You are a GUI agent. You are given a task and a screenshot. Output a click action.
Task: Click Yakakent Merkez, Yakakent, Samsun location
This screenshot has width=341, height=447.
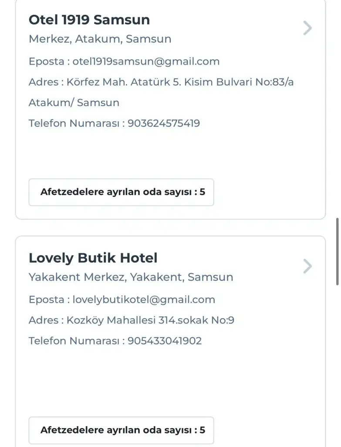coord(131,277)
